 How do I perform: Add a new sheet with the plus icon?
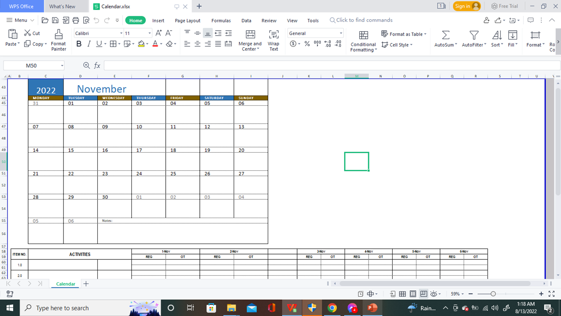86,284
